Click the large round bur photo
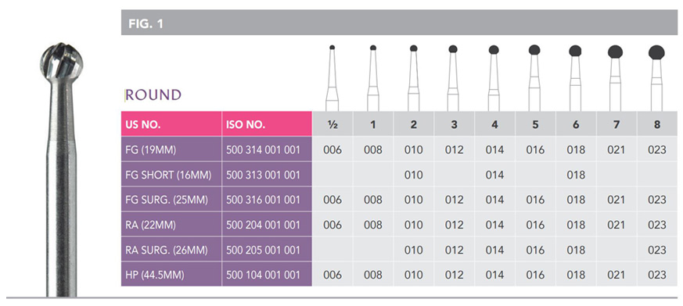Viewport: 683px width, 306px height. [x=62, y=169]
